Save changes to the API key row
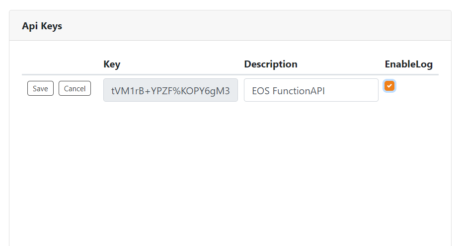This screenshot has width=461, height=246. coord(40,88)
